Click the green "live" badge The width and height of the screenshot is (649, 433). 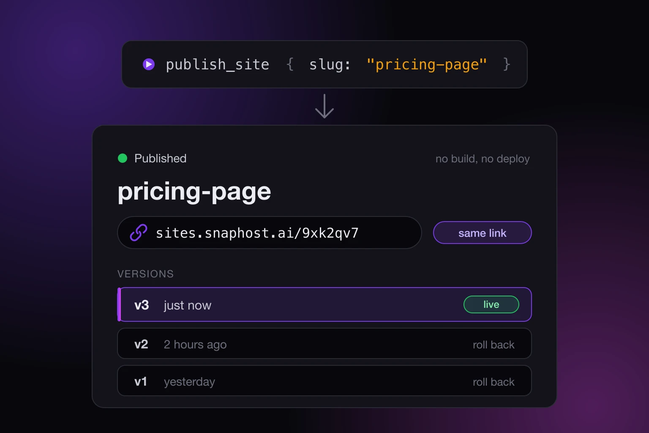[491, 304]
